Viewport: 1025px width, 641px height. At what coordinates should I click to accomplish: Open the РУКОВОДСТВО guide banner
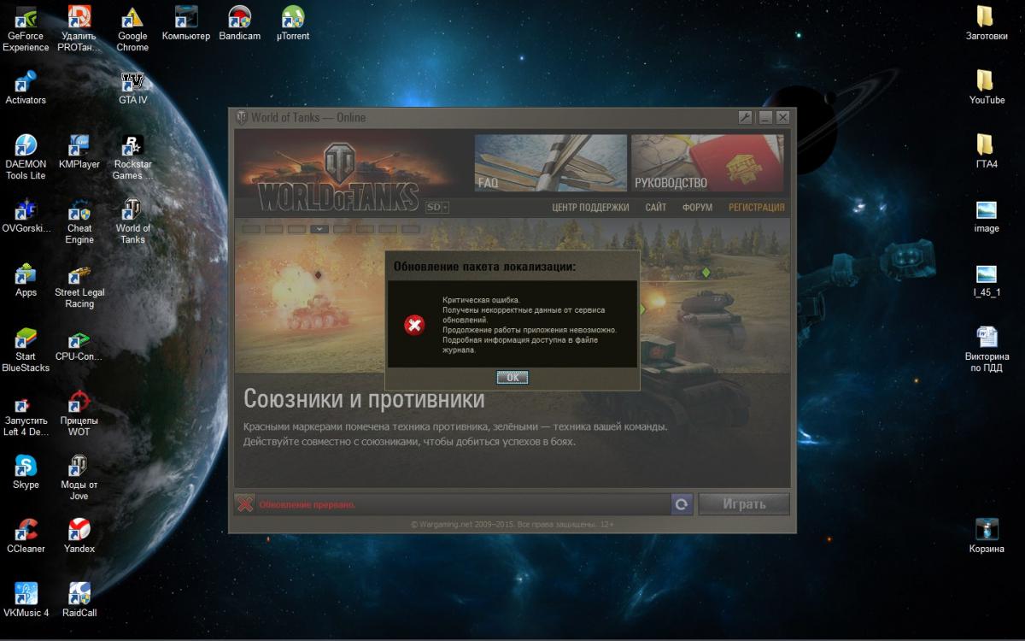click(707, 162)
